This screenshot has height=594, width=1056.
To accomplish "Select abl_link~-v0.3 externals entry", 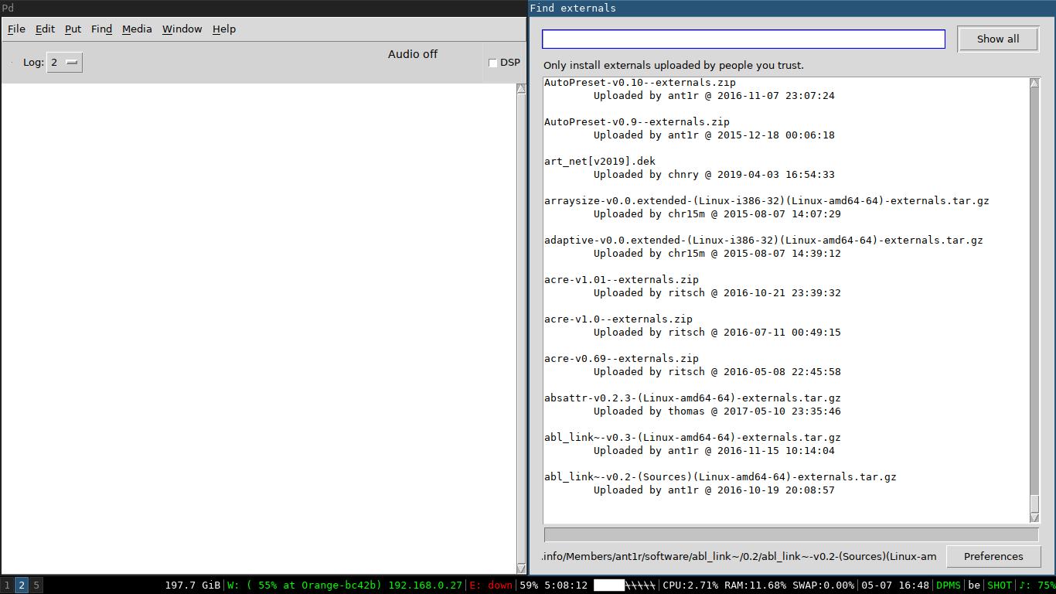I will coord(693,438).
